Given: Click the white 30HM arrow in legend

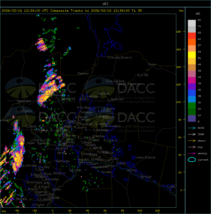Looking at the screenshot, I should coord(192,134).
